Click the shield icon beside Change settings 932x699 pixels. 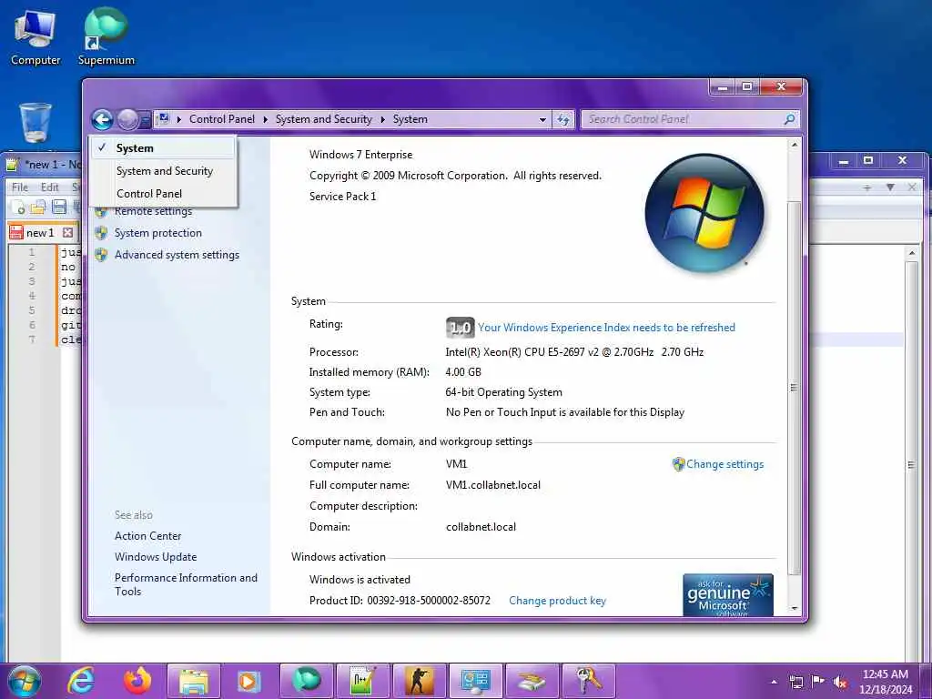tap(678, 464)
